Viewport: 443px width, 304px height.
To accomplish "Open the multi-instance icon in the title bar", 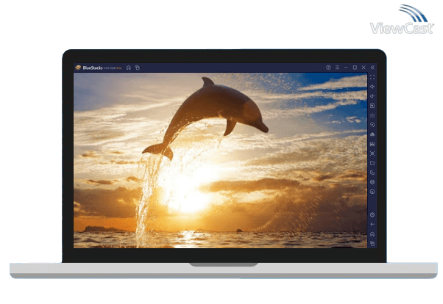I will tap(138, 68).
